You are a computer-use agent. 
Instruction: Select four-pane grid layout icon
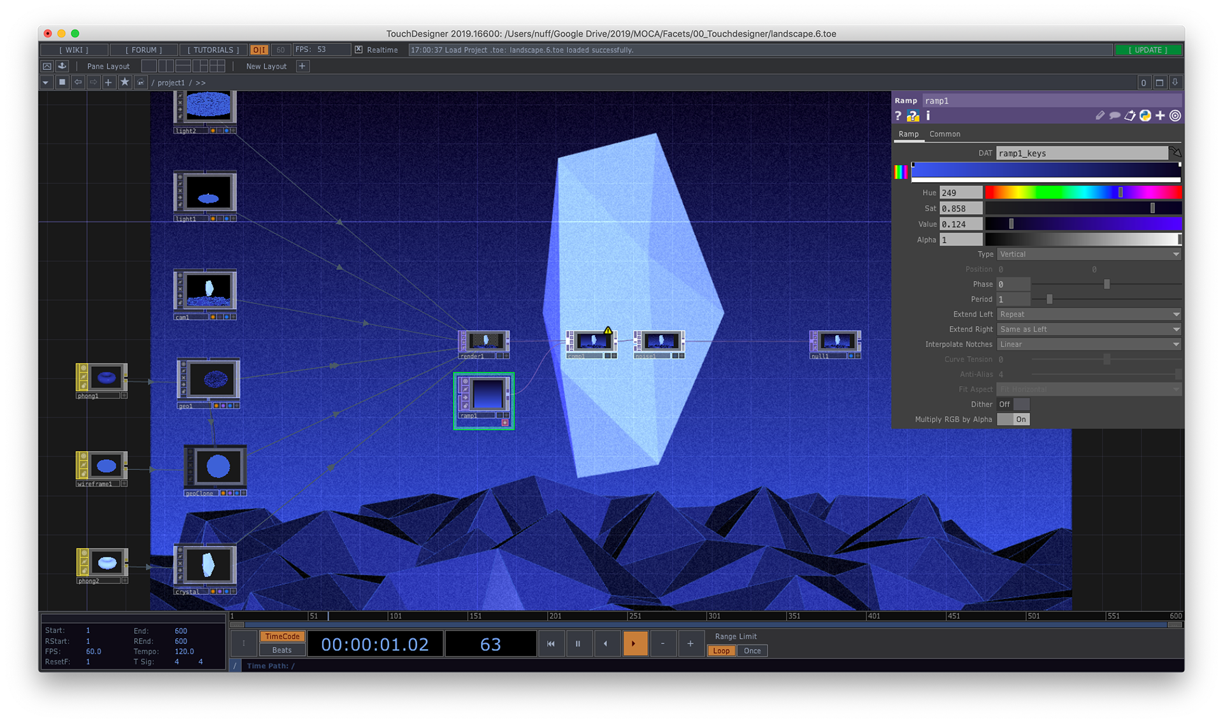[217, 66]
